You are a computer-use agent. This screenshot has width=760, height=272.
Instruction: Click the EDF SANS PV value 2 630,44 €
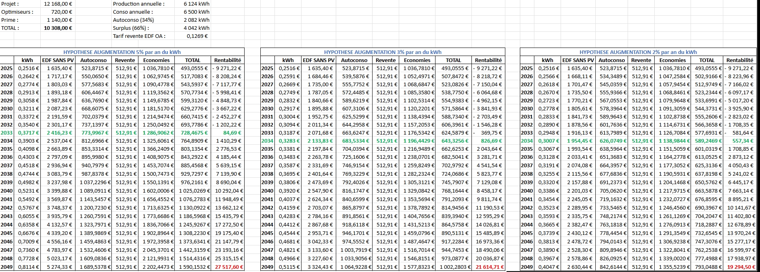pyautogui.click(x=580, y=267)
